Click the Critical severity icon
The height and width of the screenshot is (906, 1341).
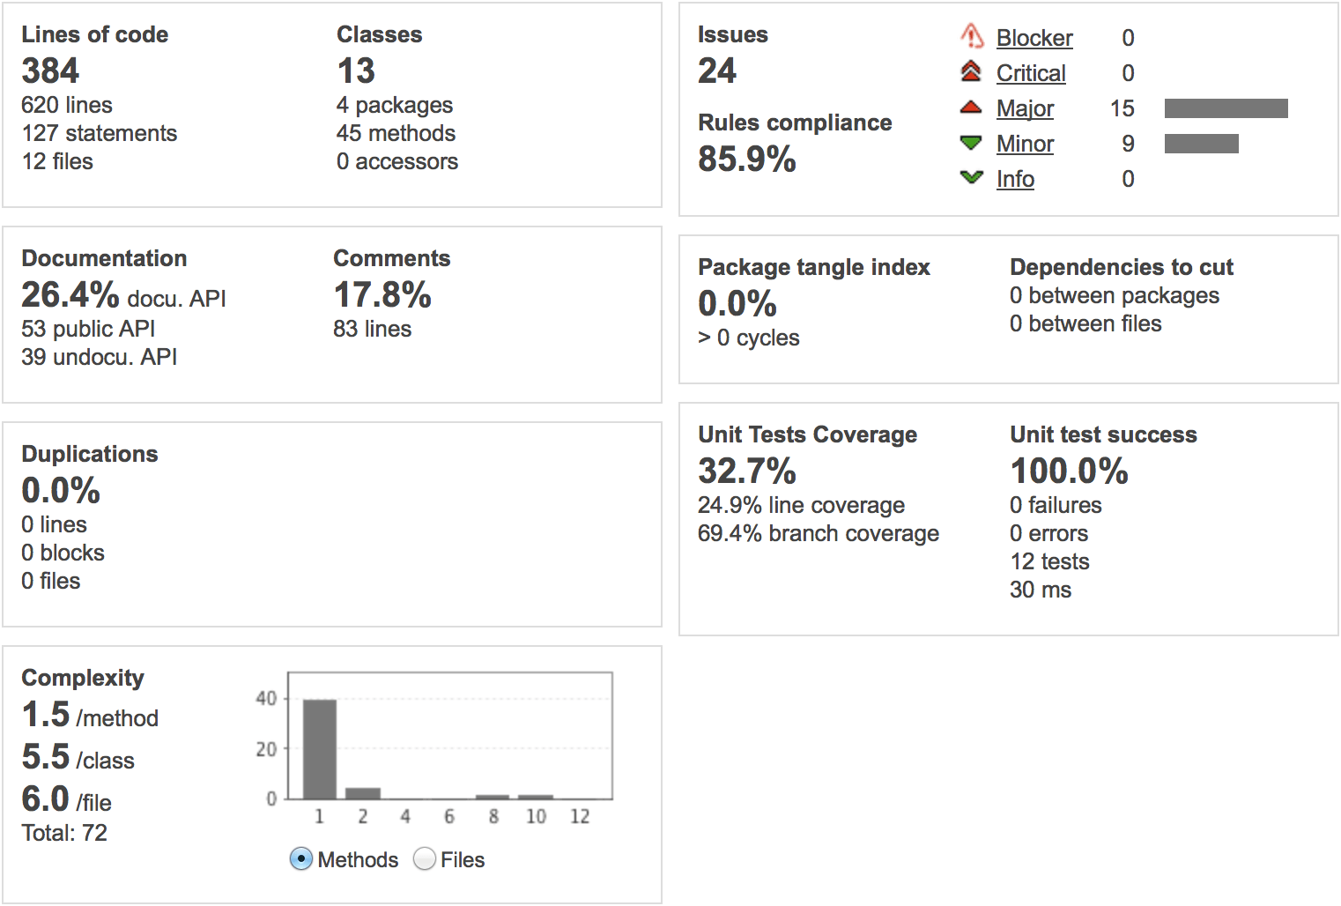[x=971, y=72]
